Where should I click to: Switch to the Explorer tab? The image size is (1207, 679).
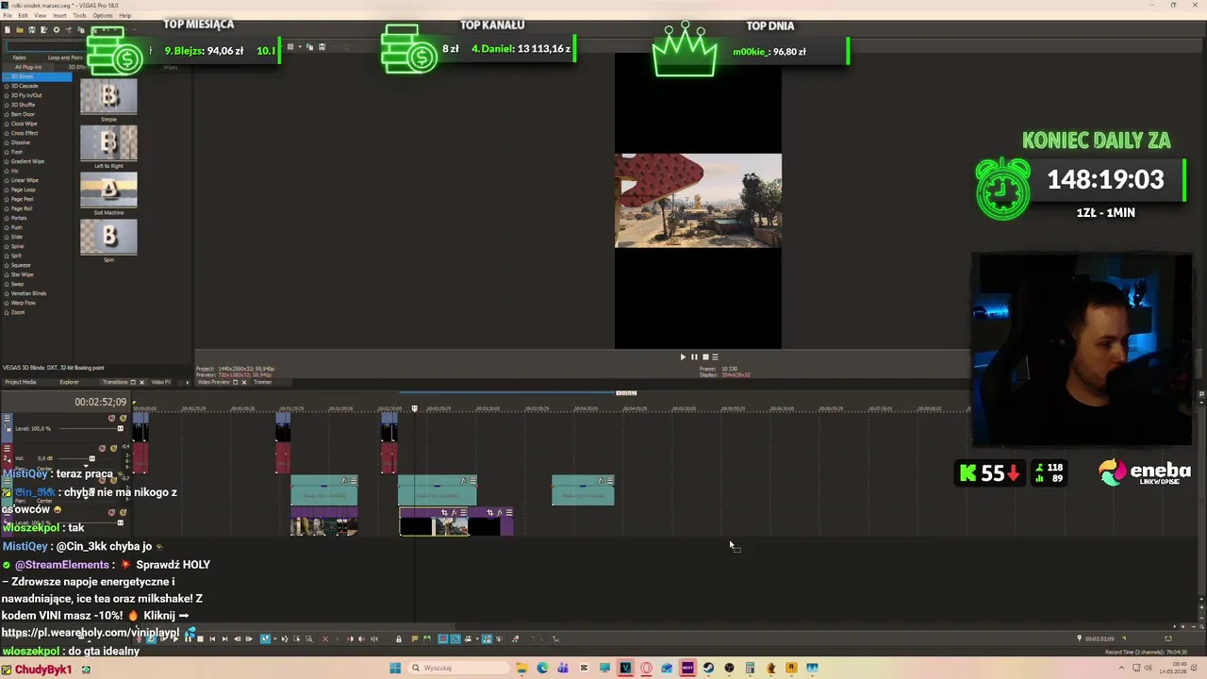click(69, 382)
